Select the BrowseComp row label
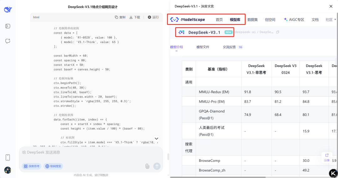 pyautogui.click(x=209, y=161)
